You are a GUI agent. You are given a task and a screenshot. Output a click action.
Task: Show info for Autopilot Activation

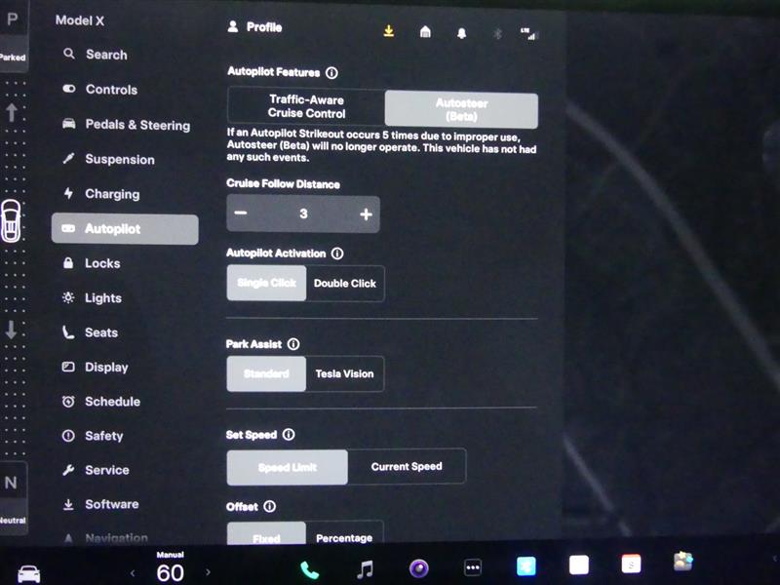pos(337,253)
